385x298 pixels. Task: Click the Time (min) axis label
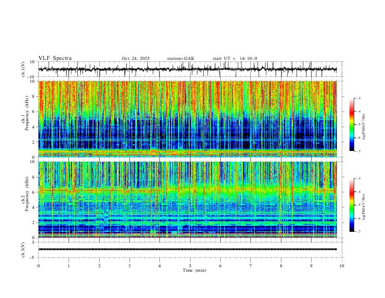(x=194, y=270)
